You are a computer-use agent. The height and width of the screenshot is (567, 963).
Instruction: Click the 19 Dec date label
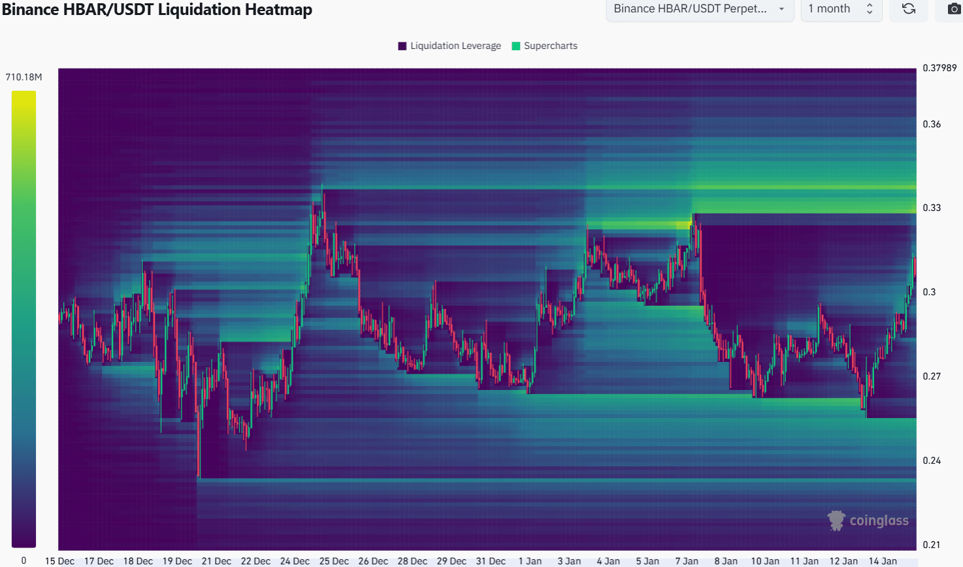(x=177, y=561)
